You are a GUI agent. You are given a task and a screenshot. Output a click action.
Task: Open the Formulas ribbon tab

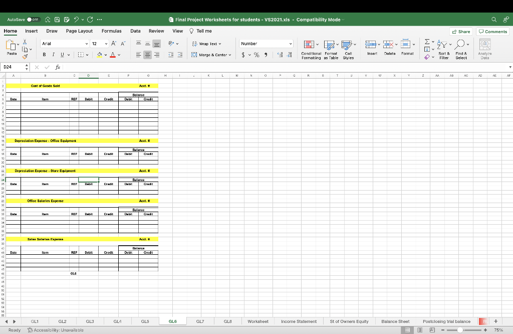click(x=112, y=31)
